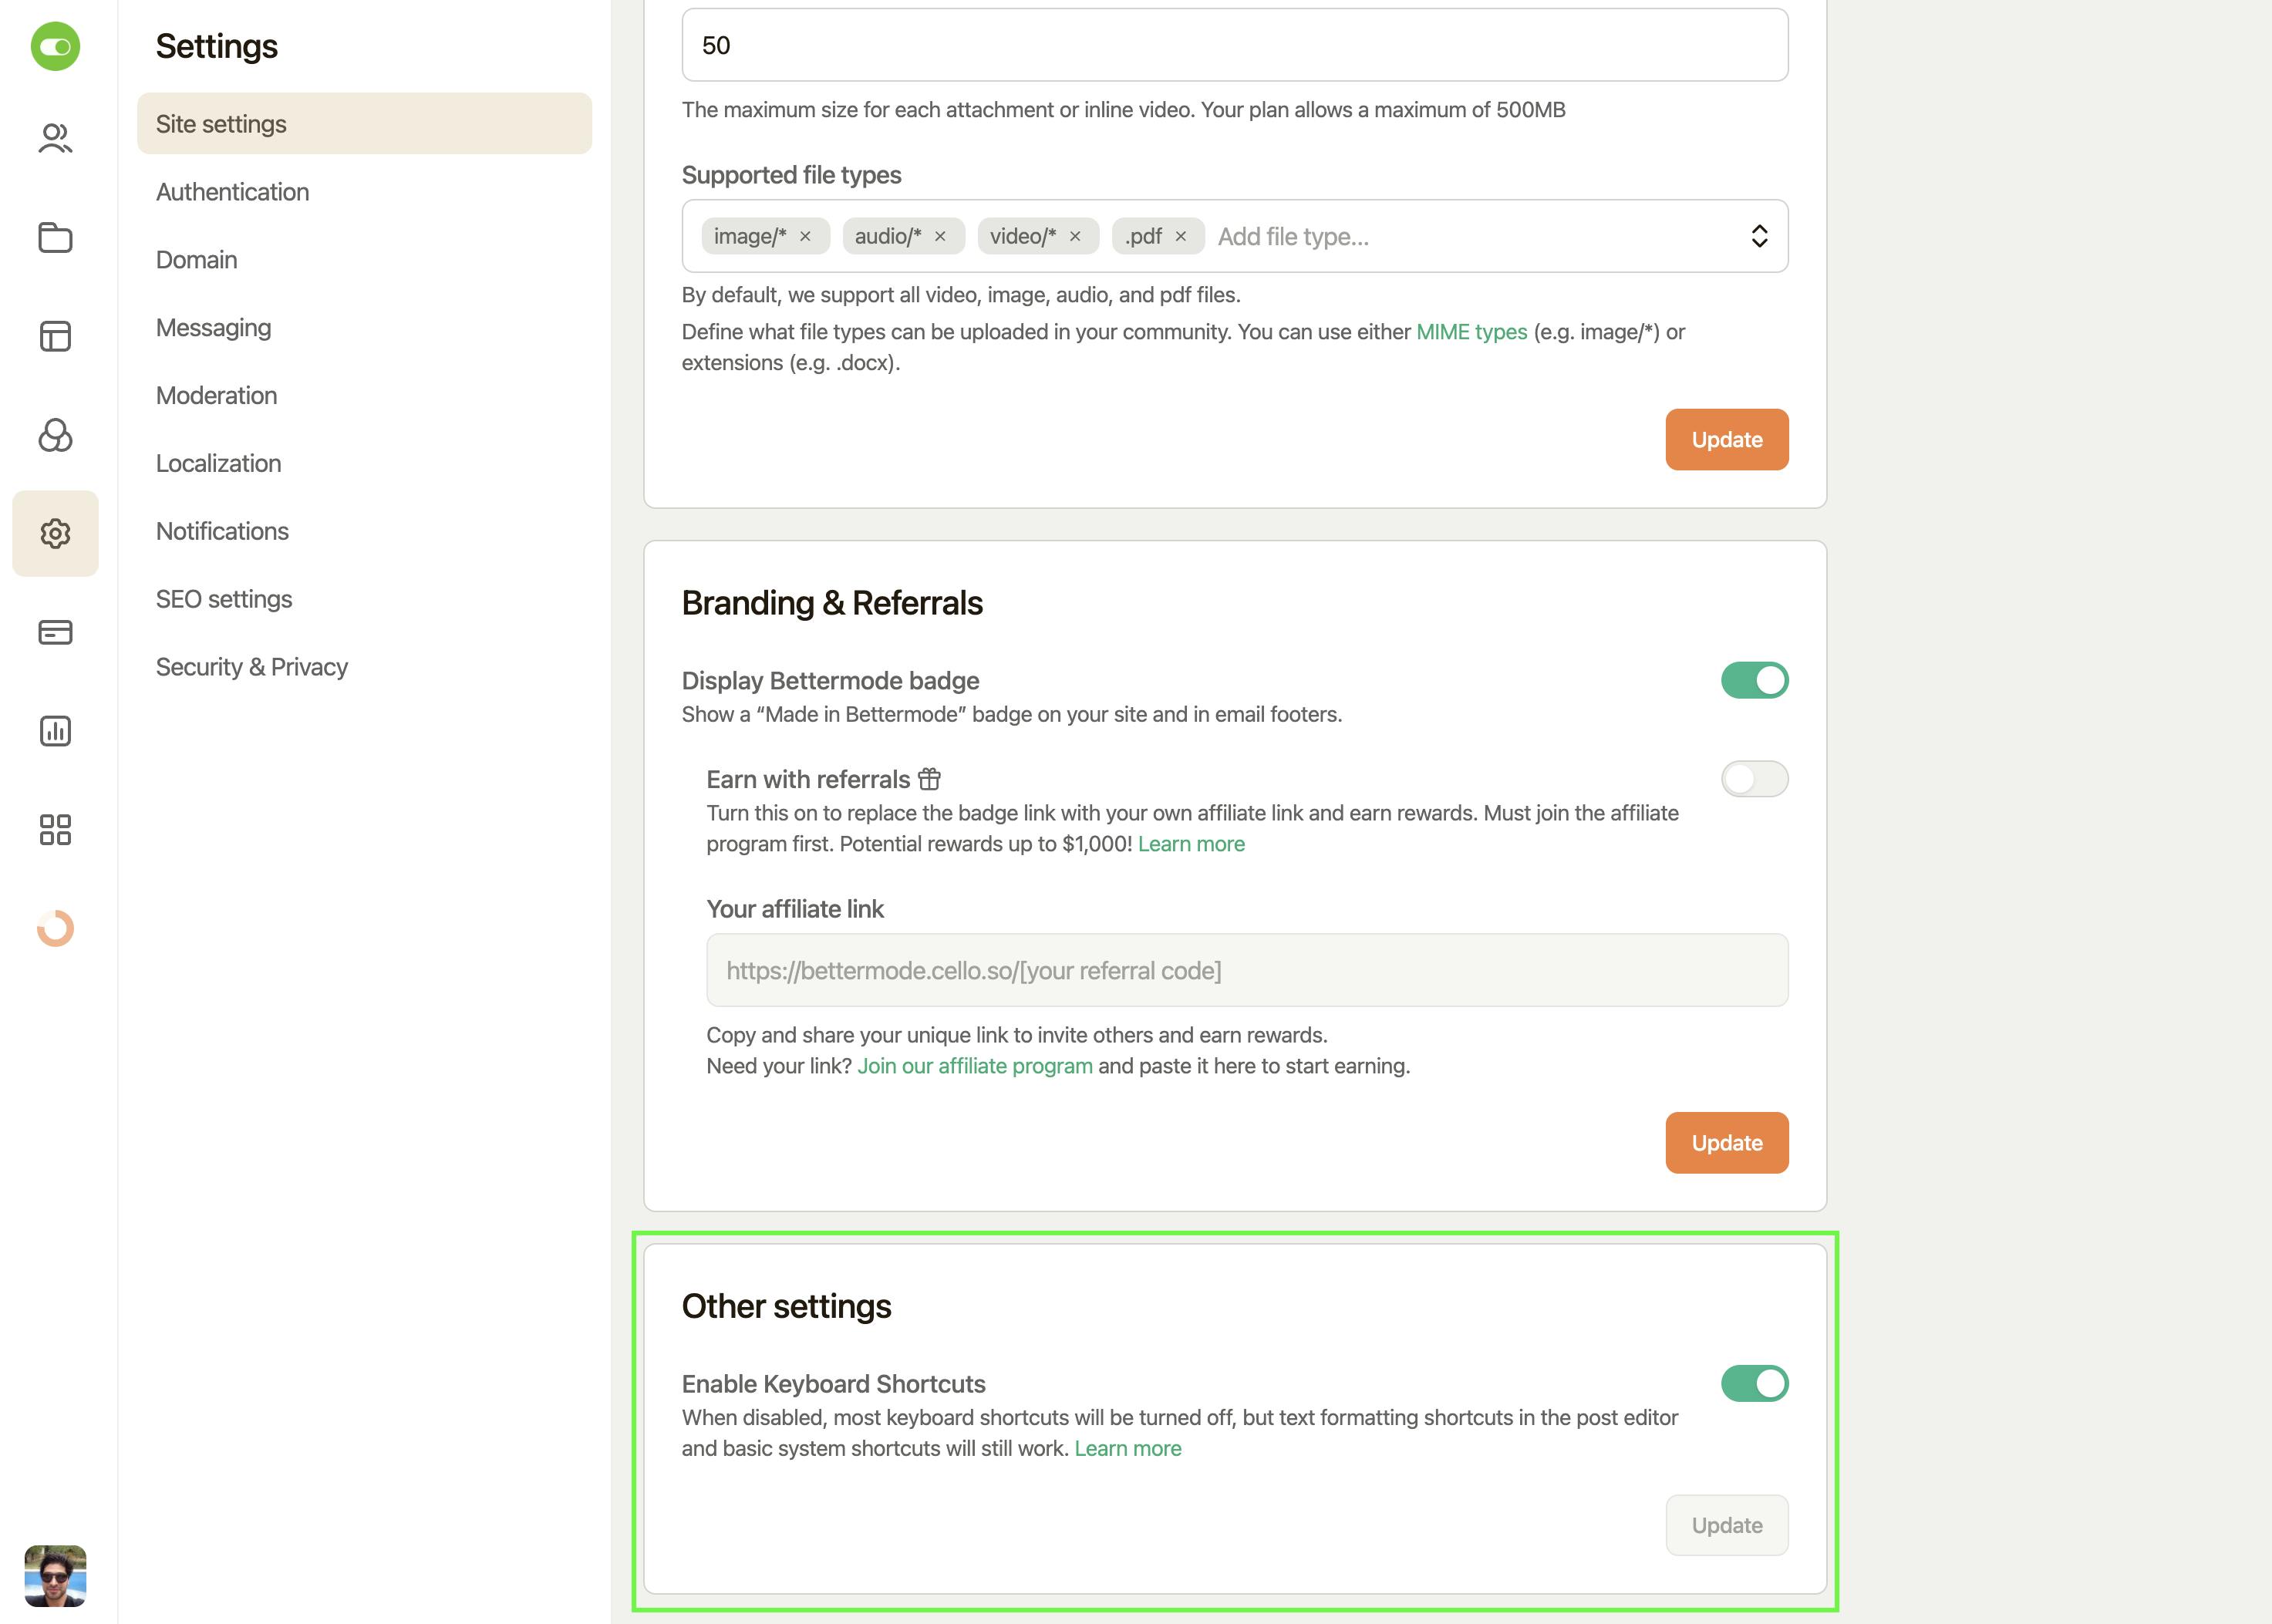The width and height of the screenshot is (2272, 1624).
Task: Go to Security & Privacy settings
Action: point(252,667)
